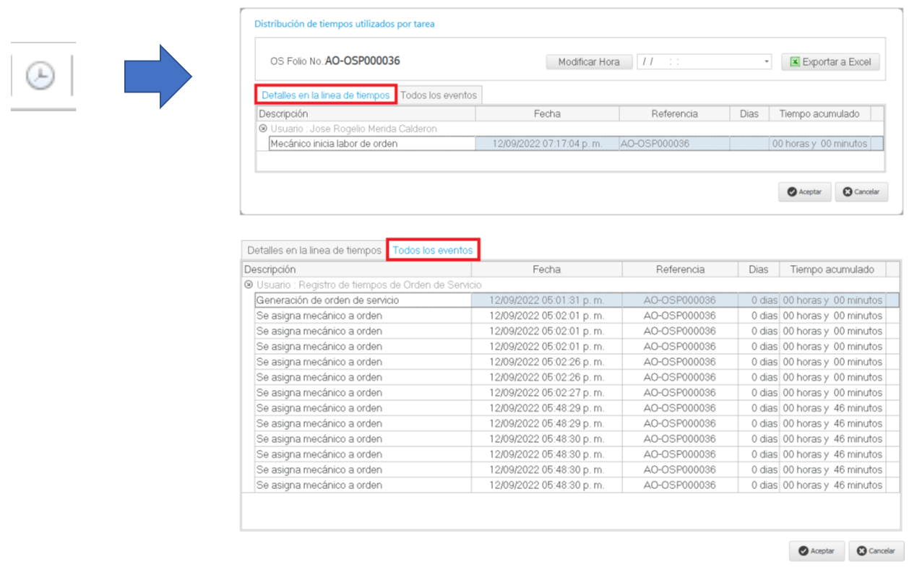Click Aceptar in upper dialog
The image size is (917, 567).
[x=804, y=192]
